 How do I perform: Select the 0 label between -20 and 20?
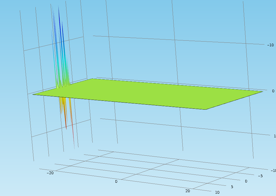tap(116, 182)
